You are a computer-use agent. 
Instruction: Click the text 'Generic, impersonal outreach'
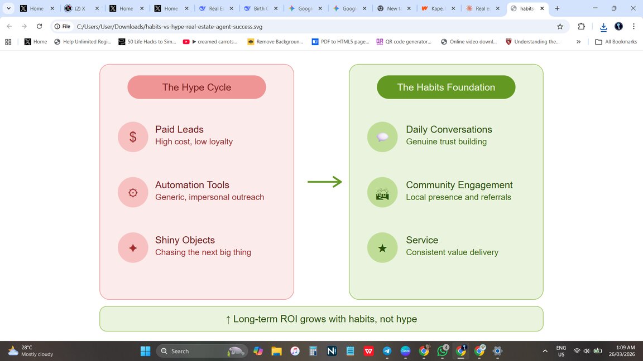(x=209, y=197)
